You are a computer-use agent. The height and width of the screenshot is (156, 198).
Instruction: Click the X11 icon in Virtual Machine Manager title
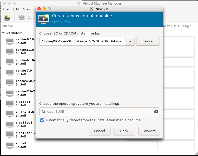[x=79, y=4]
